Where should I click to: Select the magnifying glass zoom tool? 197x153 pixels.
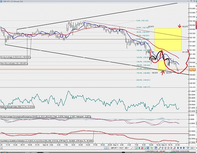point(160,148)
